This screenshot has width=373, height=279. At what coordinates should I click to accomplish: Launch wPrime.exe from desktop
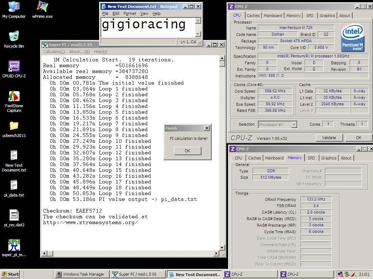pyautogui.click(x=42, y=9)
